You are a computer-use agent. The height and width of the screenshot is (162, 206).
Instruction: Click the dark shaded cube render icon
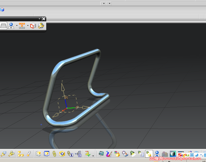(x=173, y=154)
